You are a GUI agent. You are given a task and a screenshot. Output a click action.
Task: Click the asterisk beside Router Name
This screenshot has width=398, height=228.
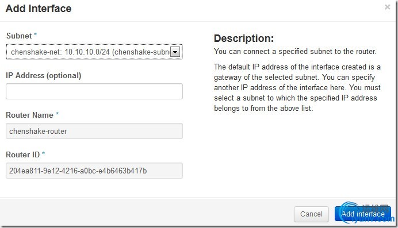[x=57, y=114]
